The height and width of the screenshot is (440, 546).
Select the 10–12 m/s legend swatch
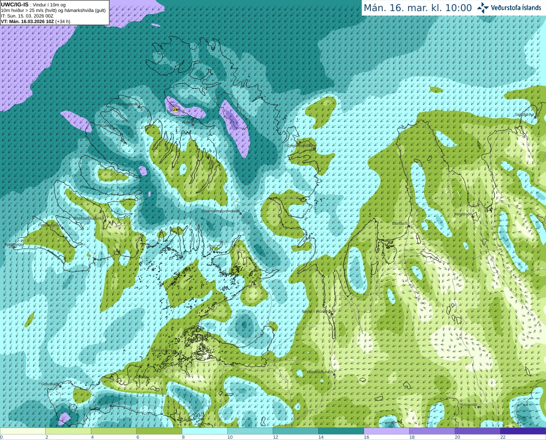click(250, 431)
